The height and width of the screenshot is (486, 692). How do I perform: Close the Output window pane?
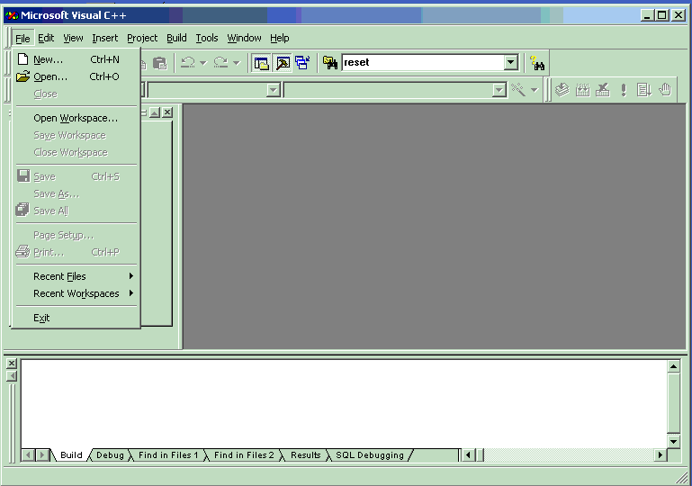pos(12,364)
